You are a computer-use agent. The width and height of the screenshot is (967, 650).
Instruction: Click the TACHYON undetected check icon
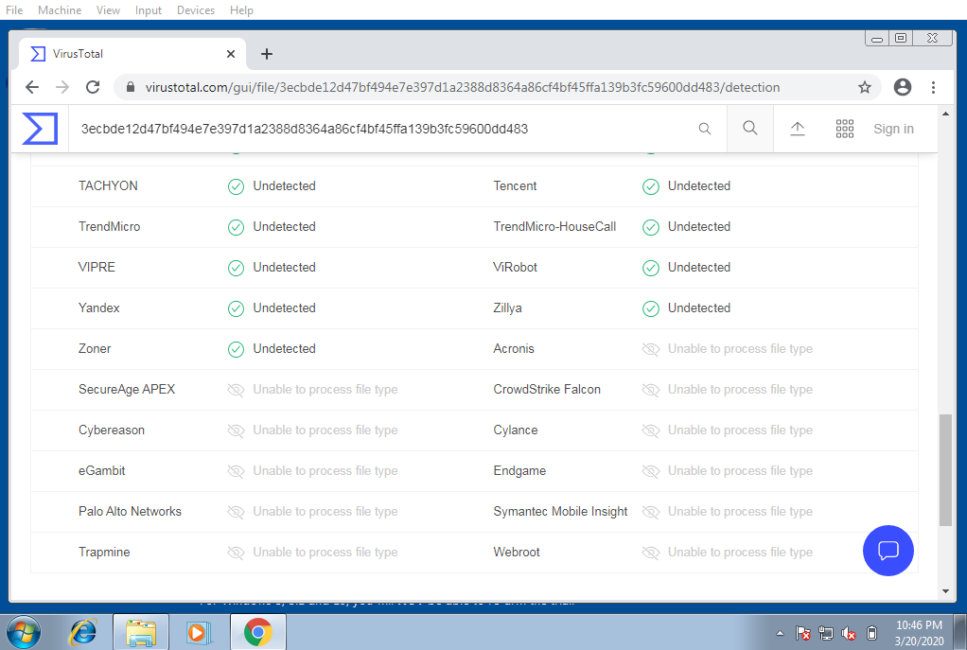click(x=237, y=186)
